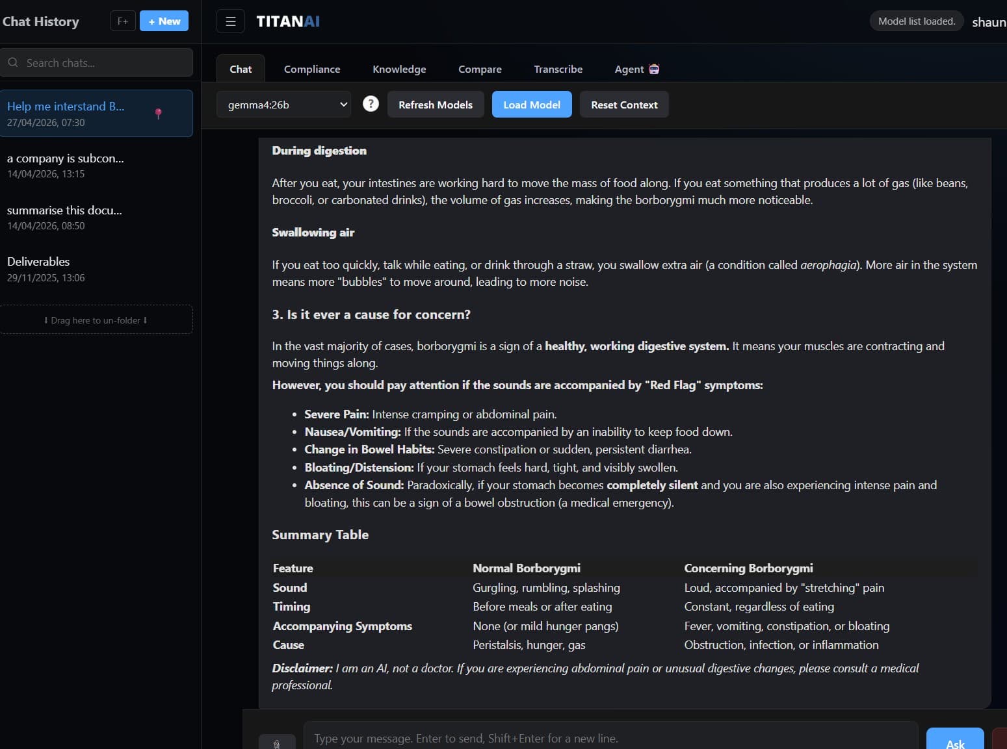This screenshot has width=1007, height=749.
Task: Unpin the "Help me interstand B..." chat
Action: (158, 113)
